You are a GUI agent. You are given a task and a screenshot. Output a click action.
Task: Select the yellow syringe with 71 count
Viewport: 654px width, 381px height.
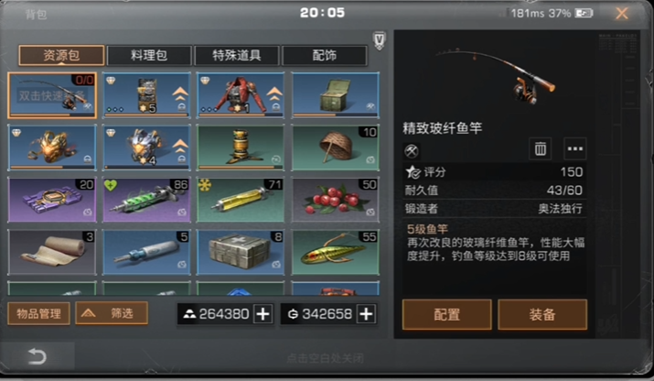(241, 200)
